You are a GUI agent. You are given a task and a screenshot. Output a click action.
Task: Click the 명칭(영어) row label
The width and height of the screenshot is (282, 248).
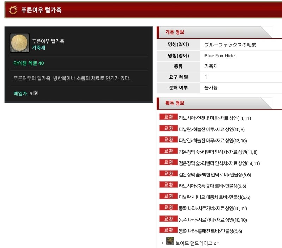[x=178, y=56]
